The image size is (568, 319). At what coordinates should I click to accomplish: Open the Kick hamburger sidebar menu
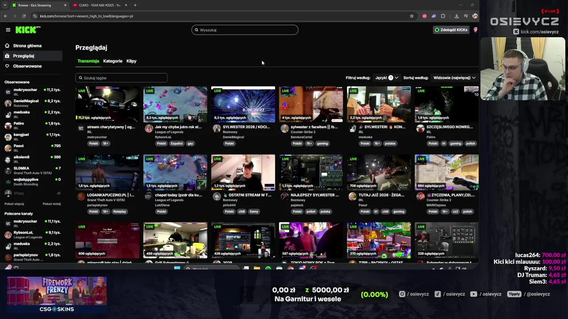[x=8, y=30]
